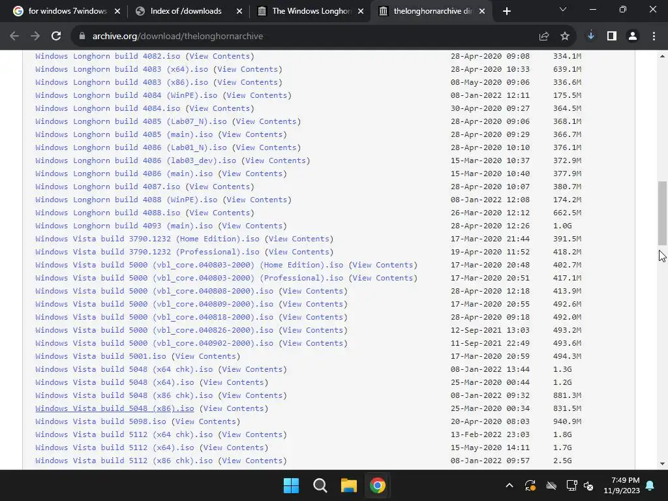Show hidden system tray icons
The height and width of the screenshot is (501, 668).
pyautogui.click(x=509, y=485)
